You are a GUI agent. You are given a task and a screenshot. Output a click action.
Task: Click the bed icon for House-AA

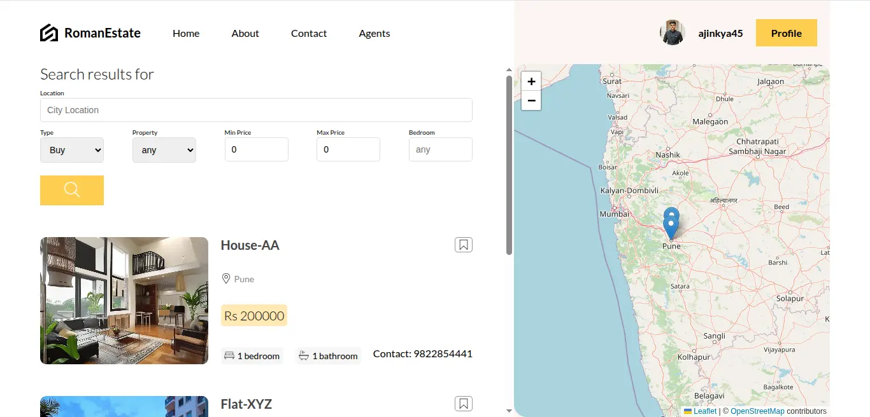229,356
